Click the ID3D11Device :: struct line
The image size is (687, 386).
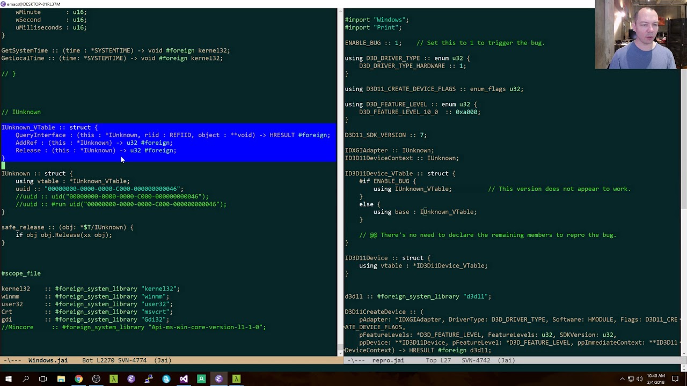[x=388, y=258]
